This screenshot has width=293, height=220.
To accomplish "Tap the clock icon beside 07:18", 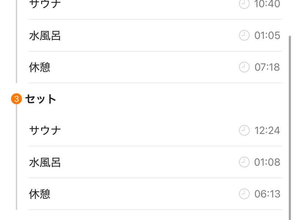I will 244,67.
